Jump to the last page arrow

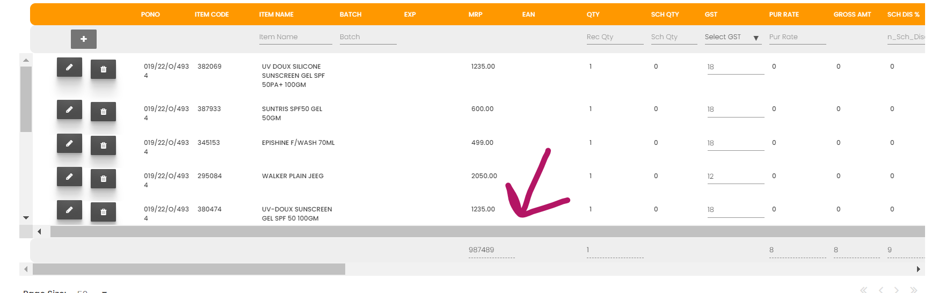click(x=914, y=290)
